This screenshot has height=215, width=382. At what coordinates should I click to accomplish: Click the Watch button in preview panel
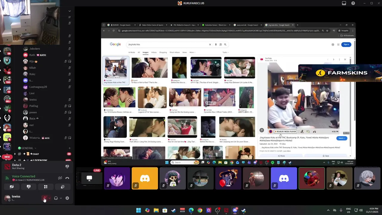342,138
